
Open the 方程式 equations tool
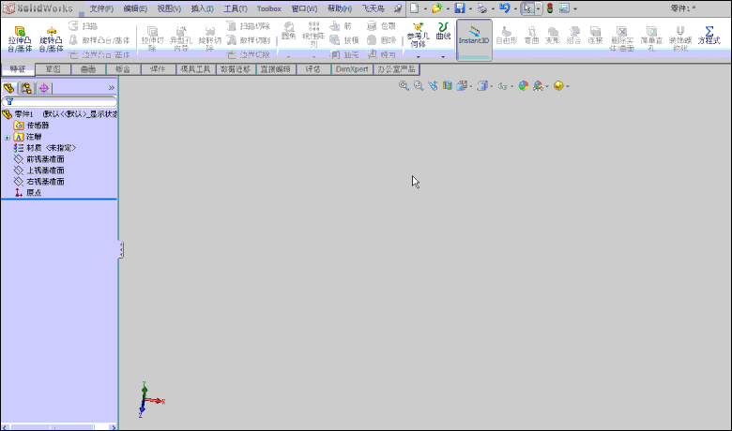point(709,36)
